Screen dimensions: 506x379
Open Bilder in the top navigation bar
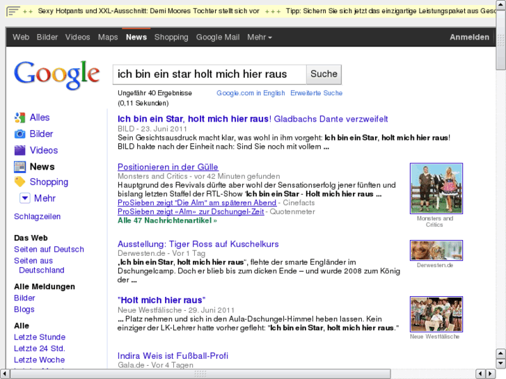pos(47,37)
